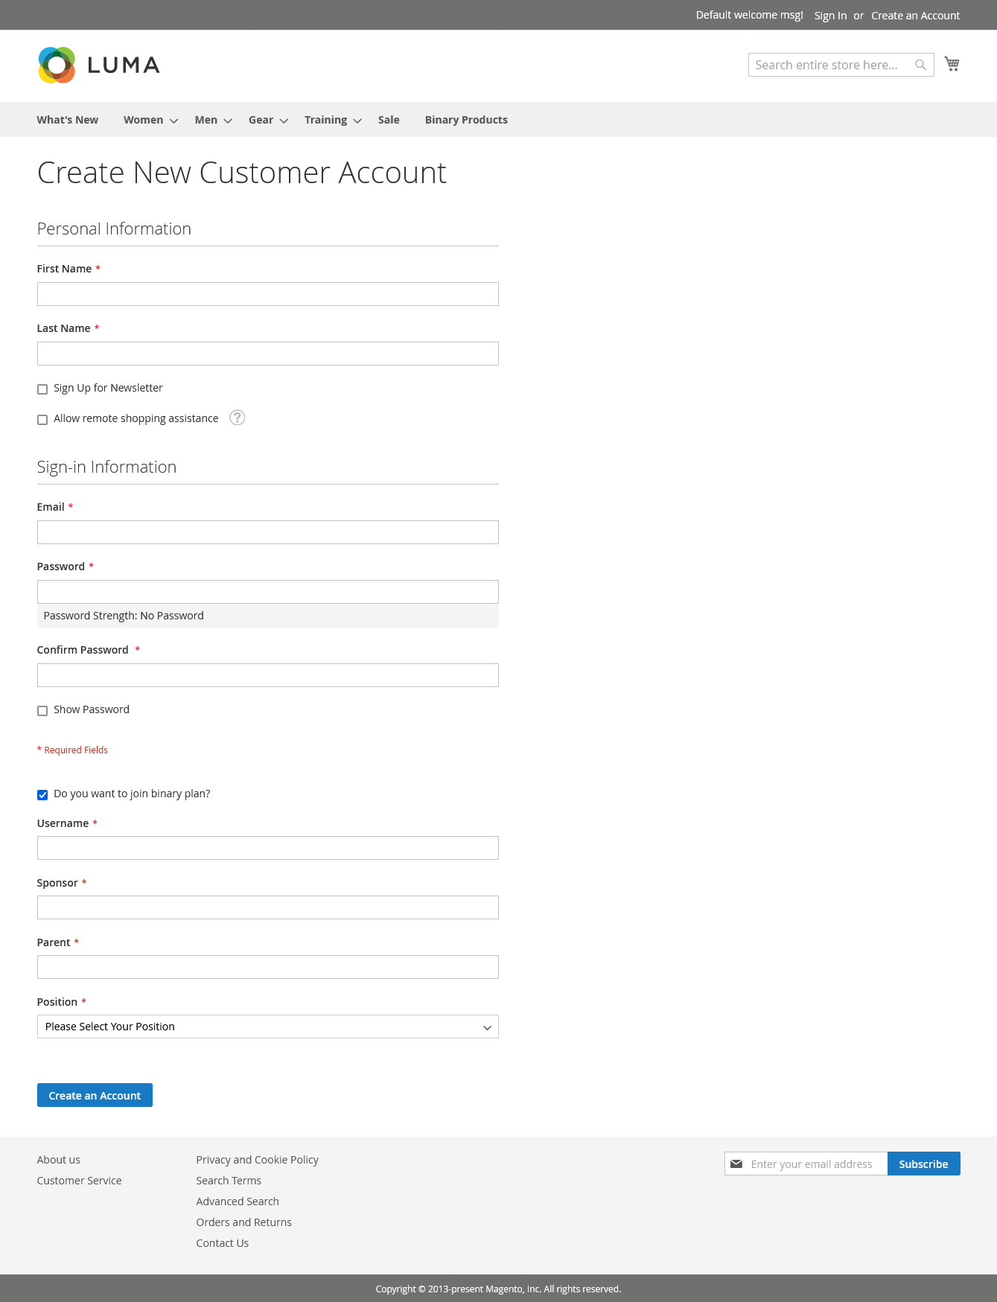Enable Sign Up for Newsletter checkbox
This screenshot has height=1302, width=997.
point(42,389)
